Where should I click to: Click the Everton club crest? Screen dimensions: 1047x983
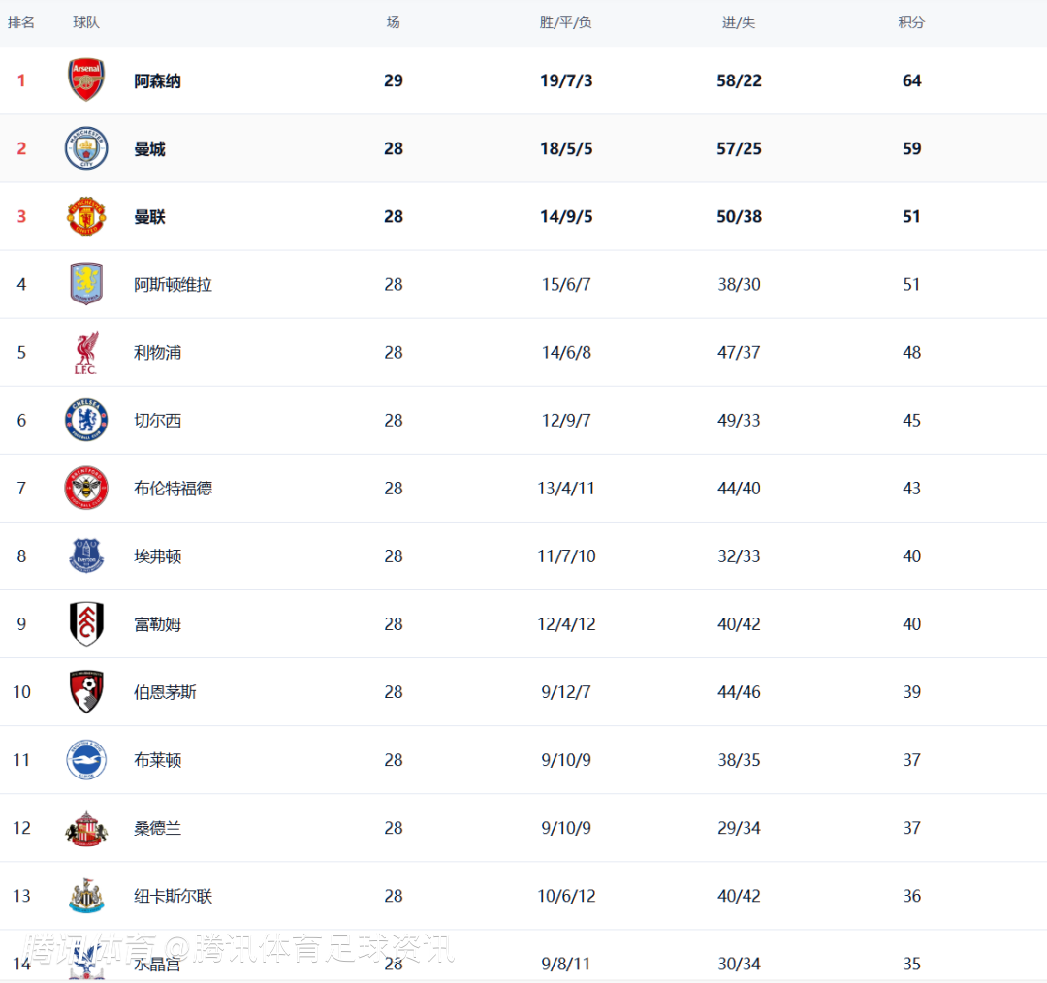[x=86, y=555]
